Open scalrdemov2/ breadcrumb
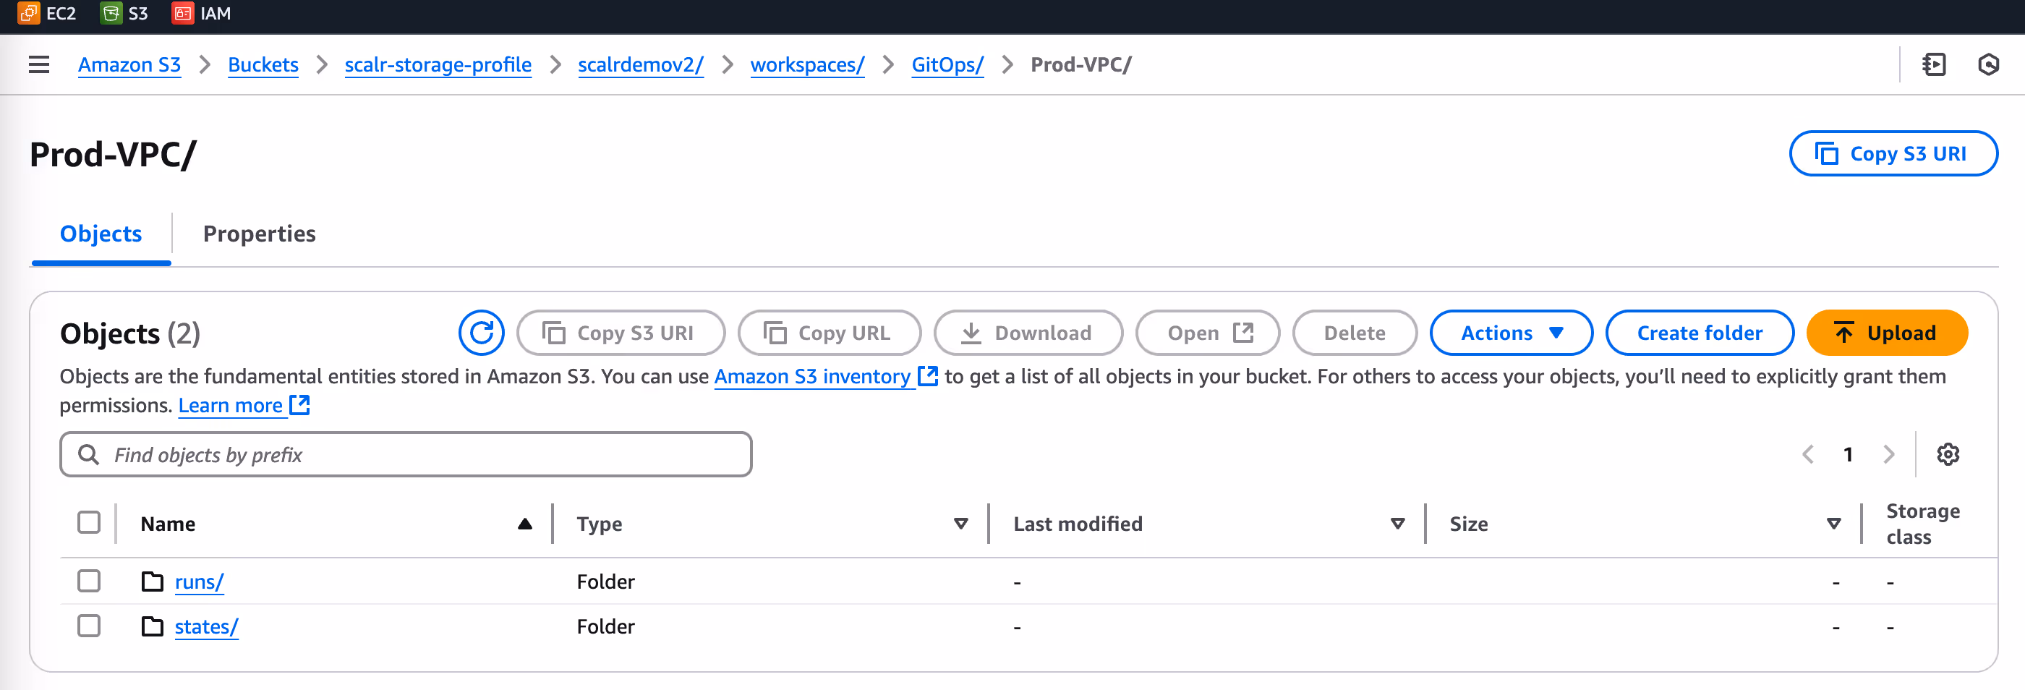This screenshot has width=2025, height=690. [641, 64]
